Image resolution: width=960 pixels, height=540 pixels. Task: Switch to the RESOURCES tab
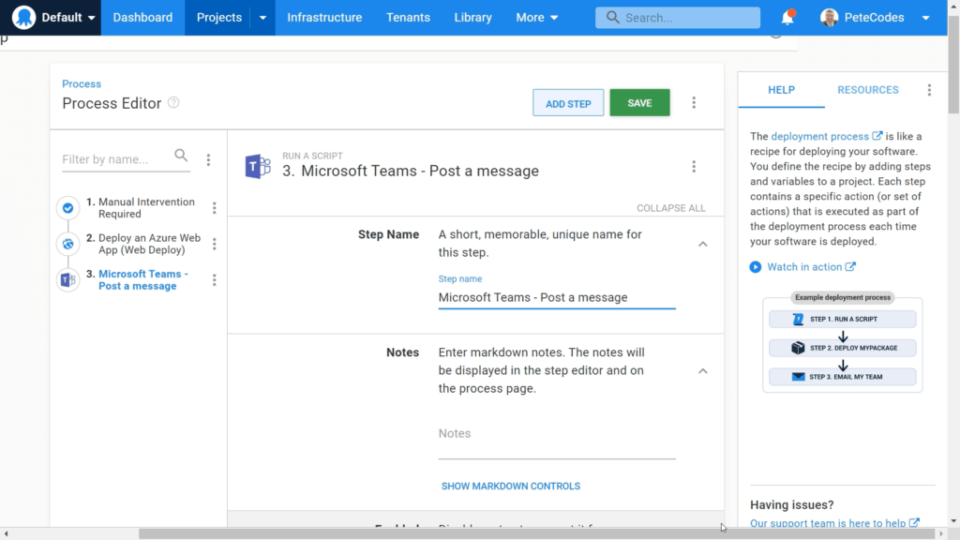point(867,90)
